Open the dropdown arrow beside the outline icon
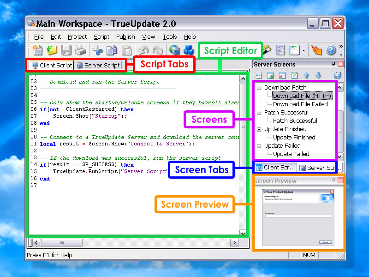This screenshot has height=277, width=369. pyautogui.click(x=304, y=50)
